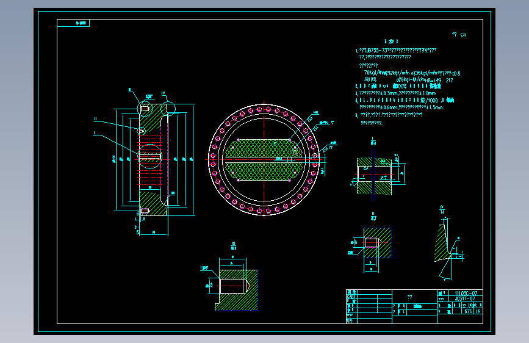Click the weight value 676 in title block
This screenshot has width=529, height=343.
coord(468,311)
